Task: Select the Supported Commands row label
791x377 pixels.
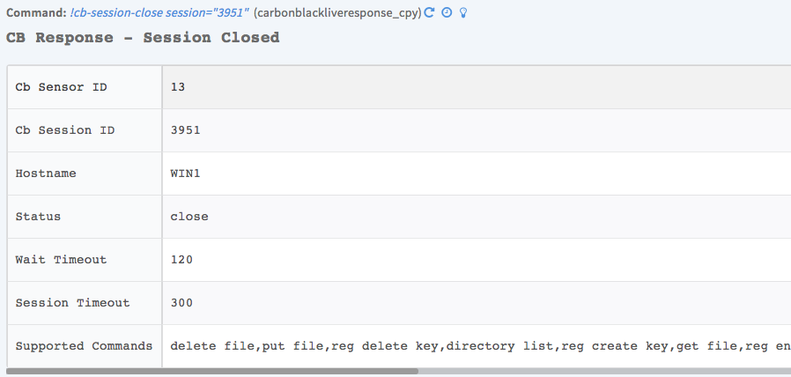Action: (x=84, y=346)
